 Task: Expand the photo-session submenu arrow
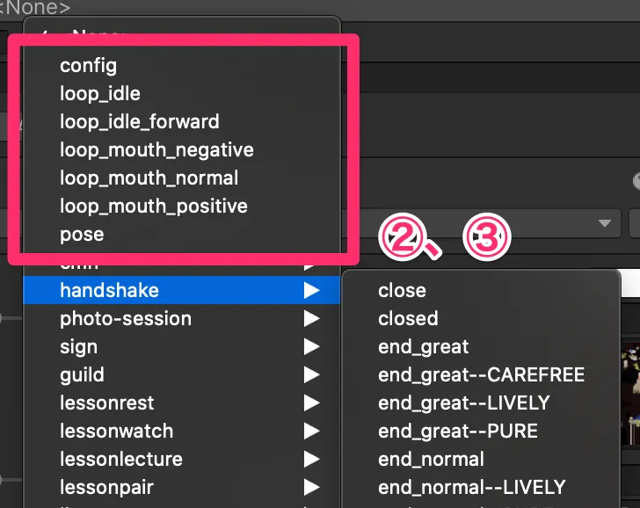point(311,318)
